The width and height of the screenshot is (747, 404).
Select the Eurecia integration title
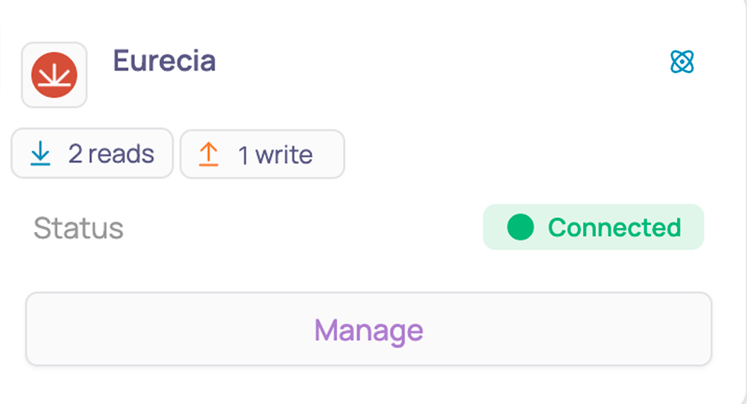pos(164,61)
